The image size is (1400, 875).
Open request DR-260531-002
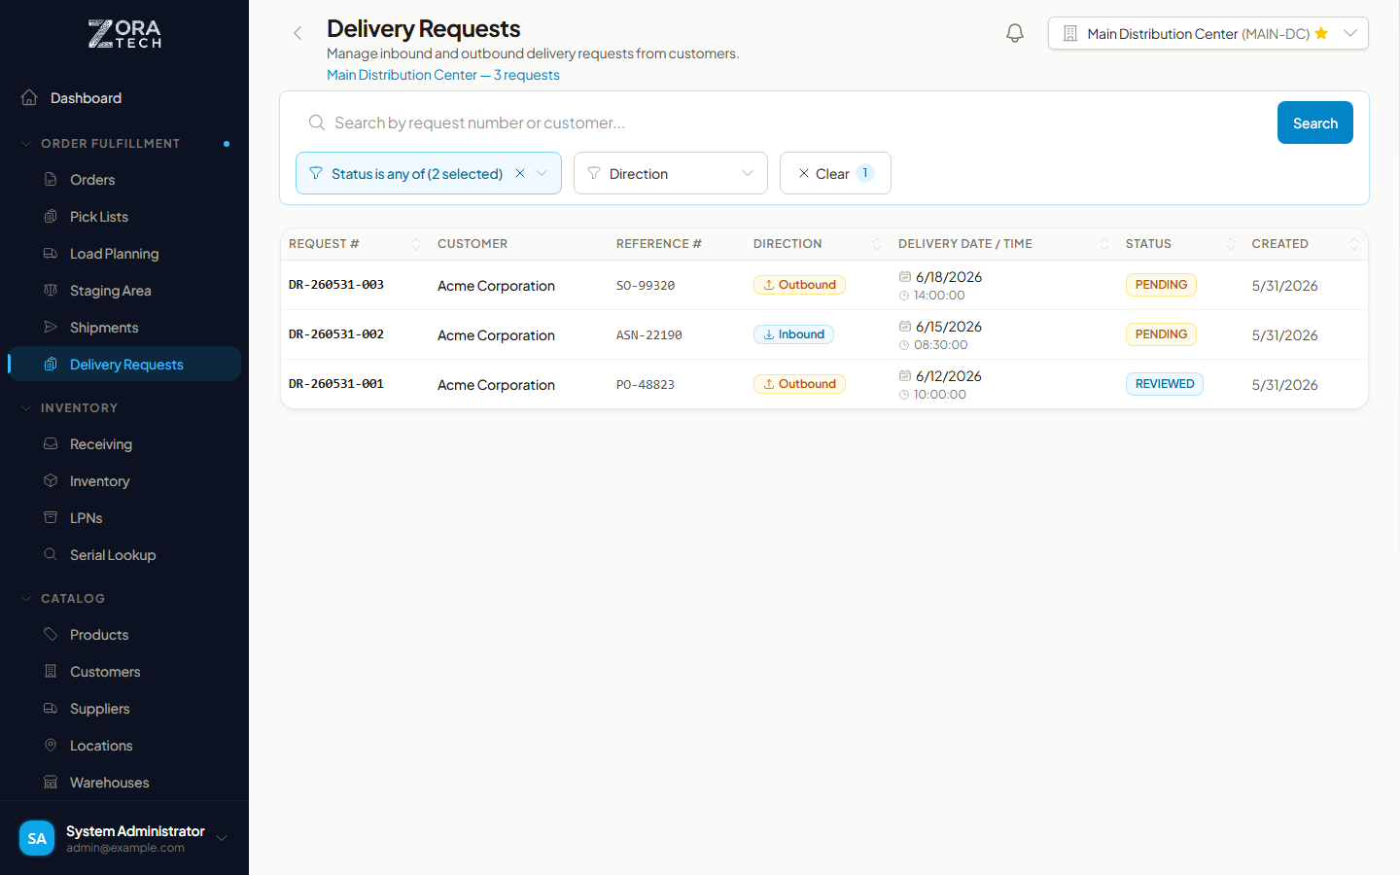click(x=336, y=334)
